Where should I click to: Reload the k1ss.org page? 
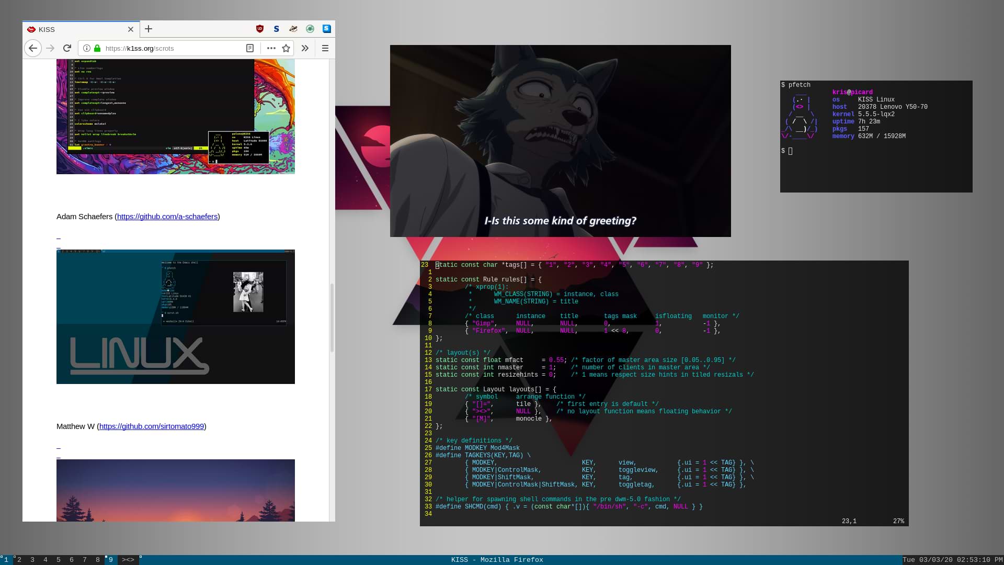pos(67,48)
